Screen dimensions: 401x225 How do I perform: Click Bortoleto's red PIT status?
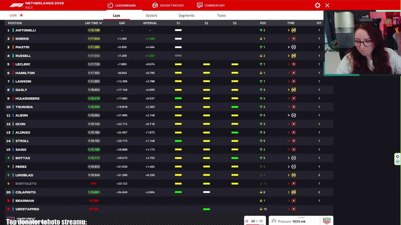click(x=94, y=184)
